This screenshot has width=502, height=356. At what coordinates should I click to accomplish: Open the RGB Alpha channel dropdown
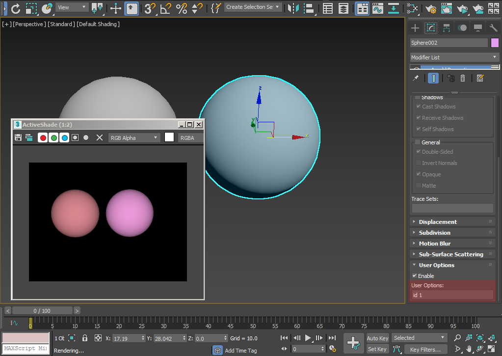[134, 138]
